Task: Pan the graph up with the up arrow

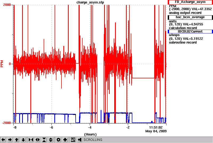Action: coord(17,140)
